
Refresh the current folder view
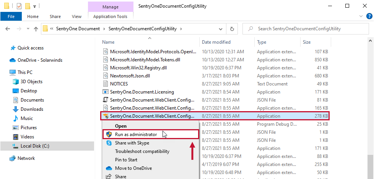(x=232, y=29)
